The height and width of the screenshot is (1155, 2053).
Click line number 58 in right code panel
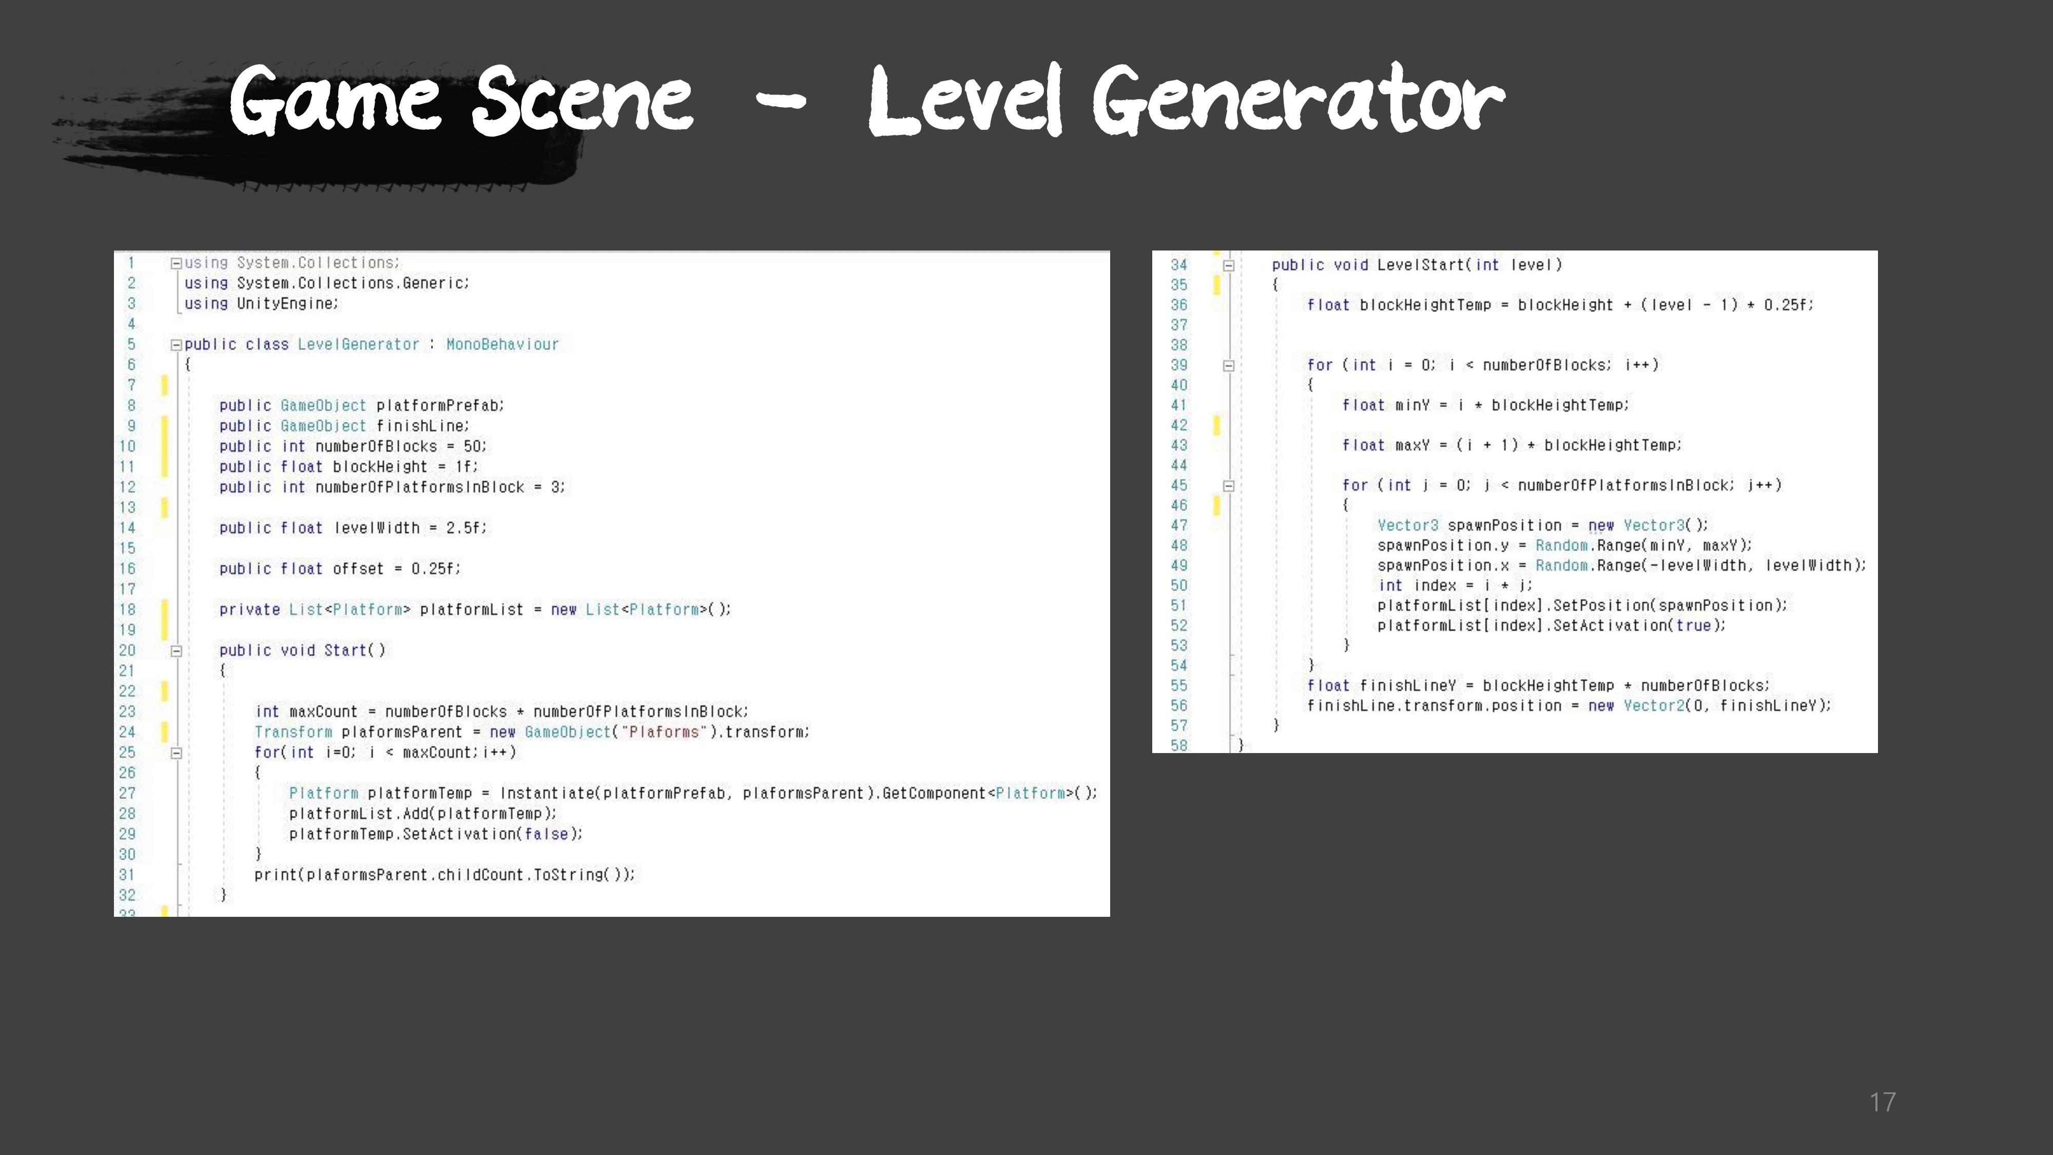(x=1179, y=746)
